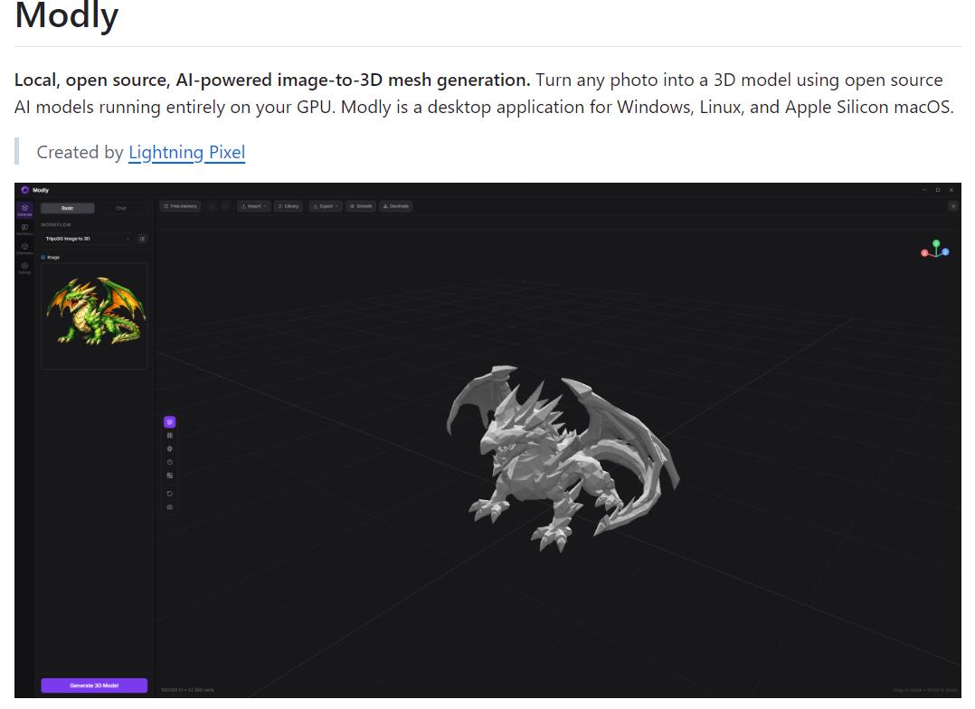The image size is (975, 709).
Task: Click the Free memory button
Action: click(180, 206)
